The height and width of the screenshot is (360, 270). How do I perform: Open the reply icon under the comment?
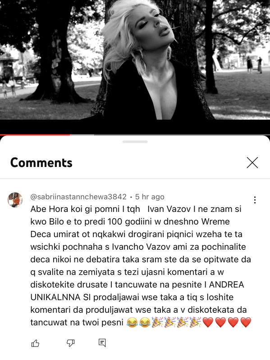(x=102, y=343)
